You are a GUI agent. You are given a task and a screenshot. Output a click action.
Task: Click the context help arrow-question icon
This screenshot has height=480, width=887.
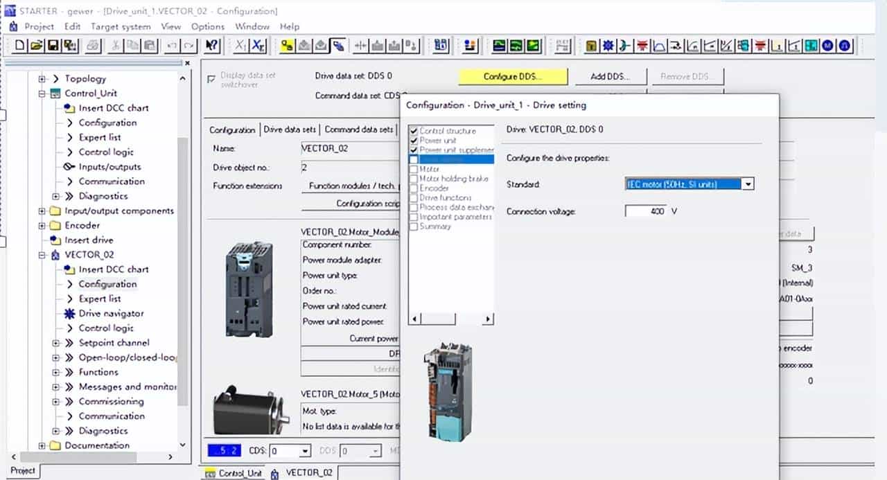pyautogui.click(x=212, y=46)
